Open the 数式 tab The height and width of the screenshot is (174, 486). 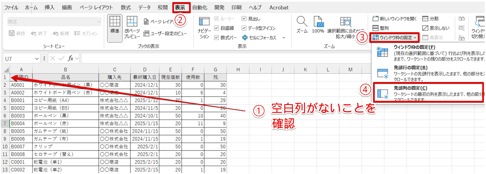(126, 7)
